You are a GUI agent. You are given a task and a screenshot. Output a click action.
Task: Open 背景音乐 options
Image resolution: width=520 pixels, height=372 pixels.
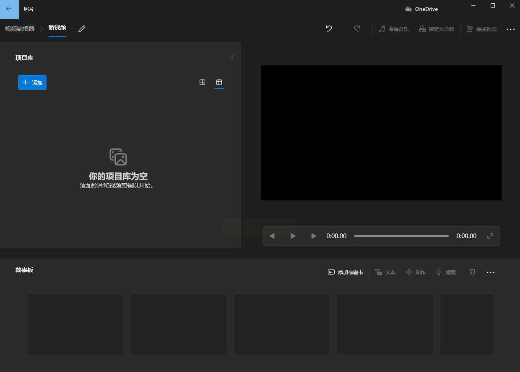click(x=394, y=29)
